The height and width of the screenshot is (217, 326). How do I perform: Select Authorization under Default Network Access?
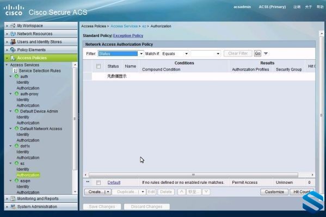tap(28, 140)
